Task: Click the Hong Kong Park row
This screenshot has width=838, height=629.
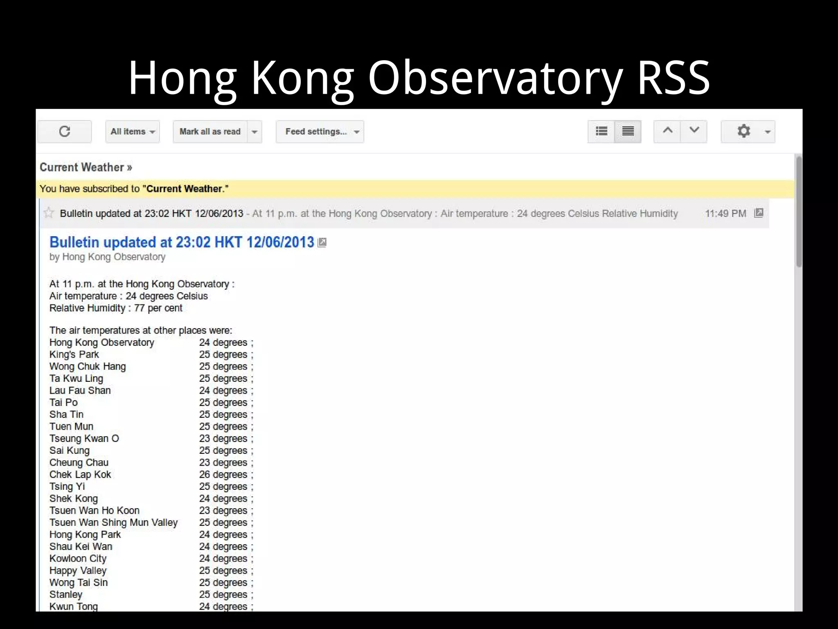Action: pos(151,534)
